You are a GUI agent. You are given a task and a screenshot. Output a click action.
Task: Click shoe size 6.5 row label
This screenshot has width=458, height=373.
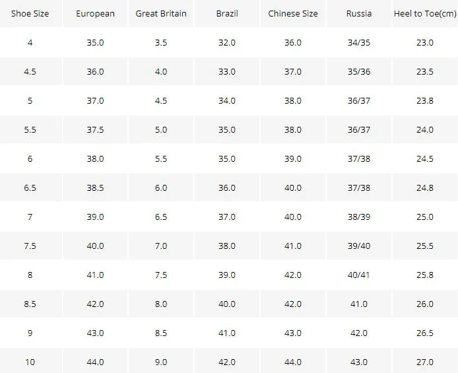click(30, 187)
